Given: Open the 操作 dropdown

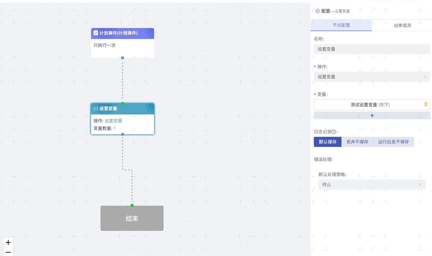Looking at the screenshot, I should 372,77.
